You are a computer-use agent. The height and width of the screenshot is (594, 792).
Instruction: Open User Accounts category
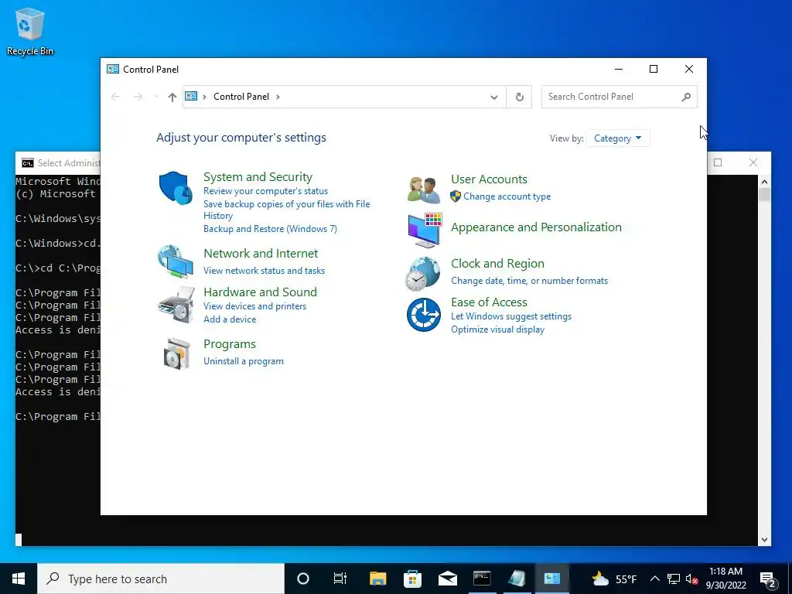pyautogui.click(x=489, y=179)
